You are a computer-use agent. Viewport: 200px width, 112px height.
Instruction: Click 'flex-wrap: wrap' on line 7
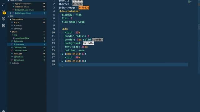coord(73,22)
